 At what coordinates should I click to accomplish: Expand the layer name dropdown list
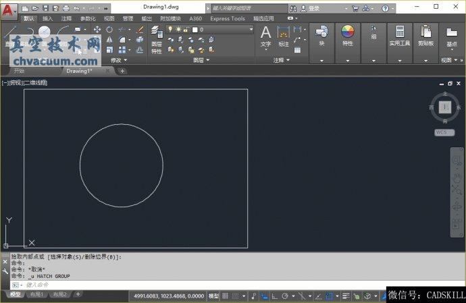pos(251,30)
